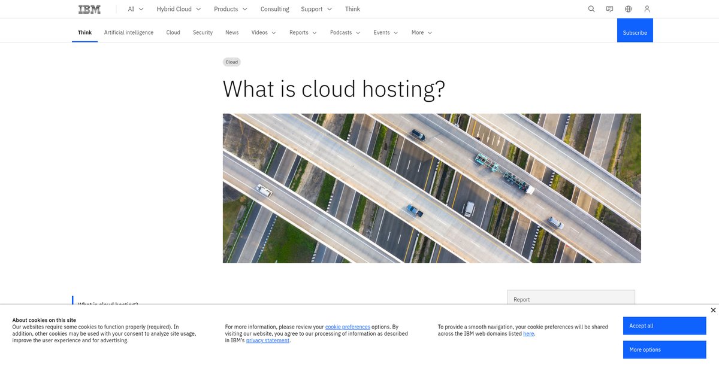Click the highway hero image
This screenshot has height=371, width=719.
pyautogui.click(x=431, y=188)
